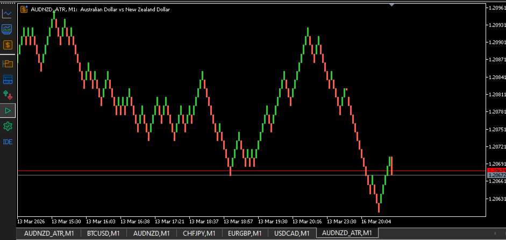Image resolution: width=506 pixels, height=240 pixels.
Task: Launch the IDE editor button
Action: pyautogui.click(x=8, y=142)
